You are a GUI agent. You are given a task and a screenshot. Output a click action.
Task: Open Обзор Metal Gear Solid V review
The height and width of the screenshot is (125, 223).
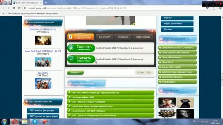pos(177,48)
